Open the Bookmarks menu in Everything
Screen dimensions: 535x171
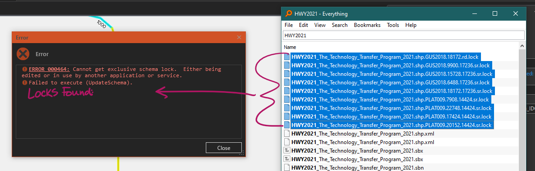click(367, 25)
